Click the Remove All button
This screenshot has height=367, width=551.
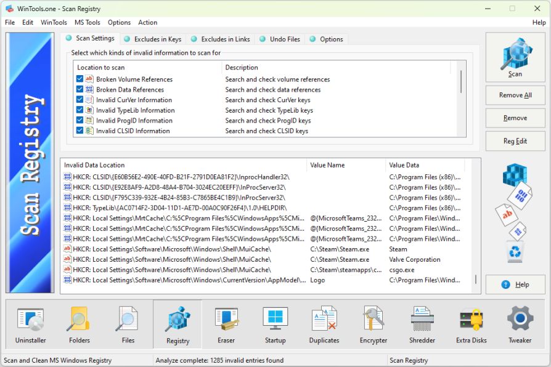515,95
